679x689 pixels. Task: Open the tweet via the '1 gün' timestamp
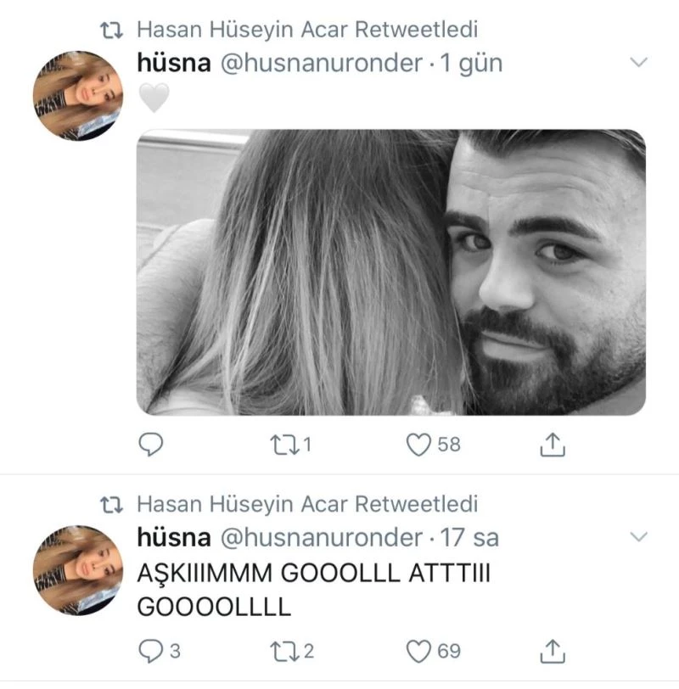469,63
